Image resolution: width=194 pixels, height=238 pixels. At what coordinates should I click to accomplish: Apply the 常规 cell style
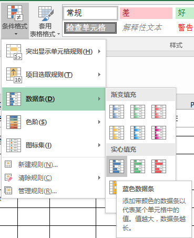[x=90, y=13]
